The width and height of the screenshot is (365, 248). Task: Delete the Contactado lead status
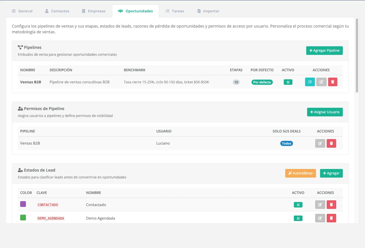331,205
